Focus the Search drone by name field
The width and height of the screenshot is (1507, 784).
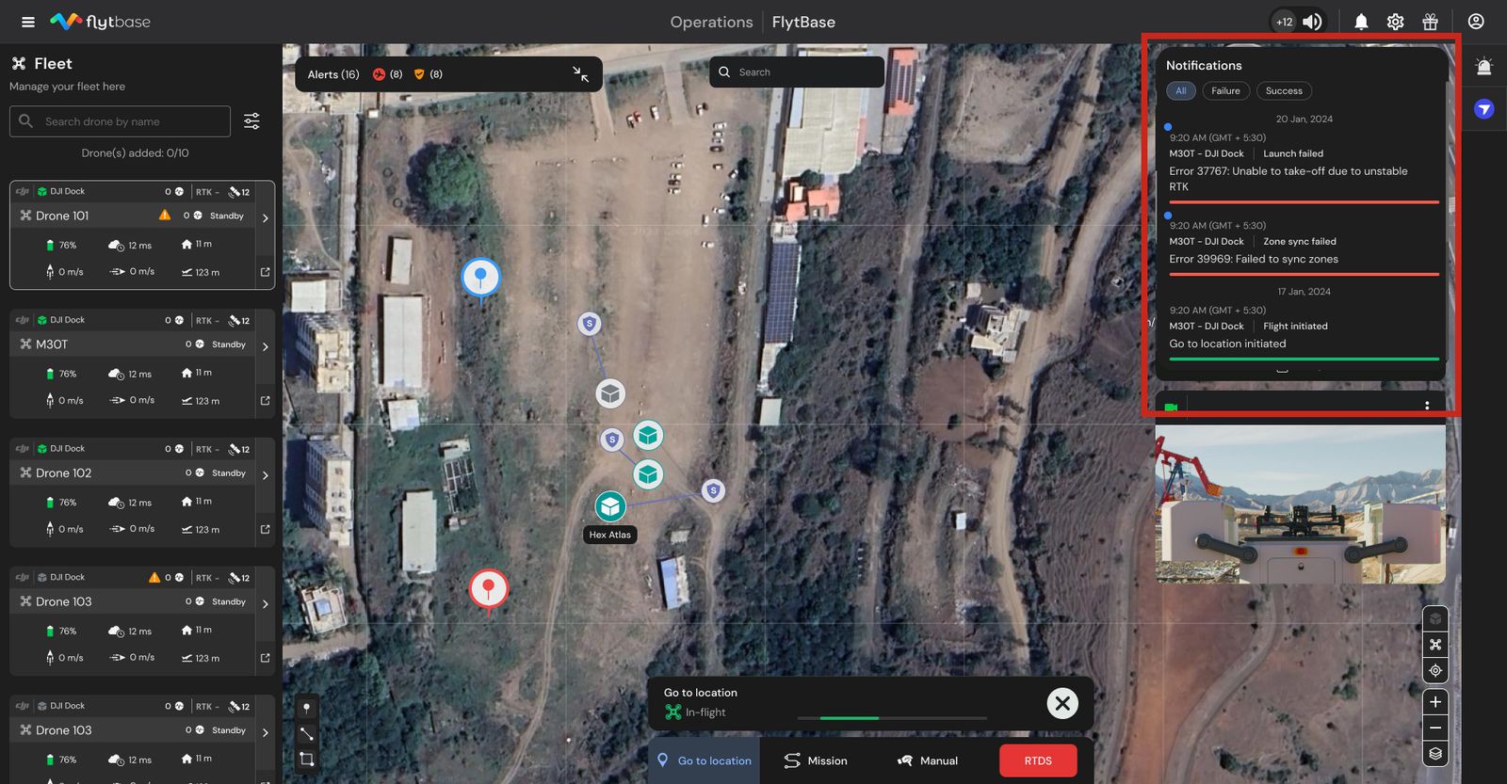coord(121,121)
